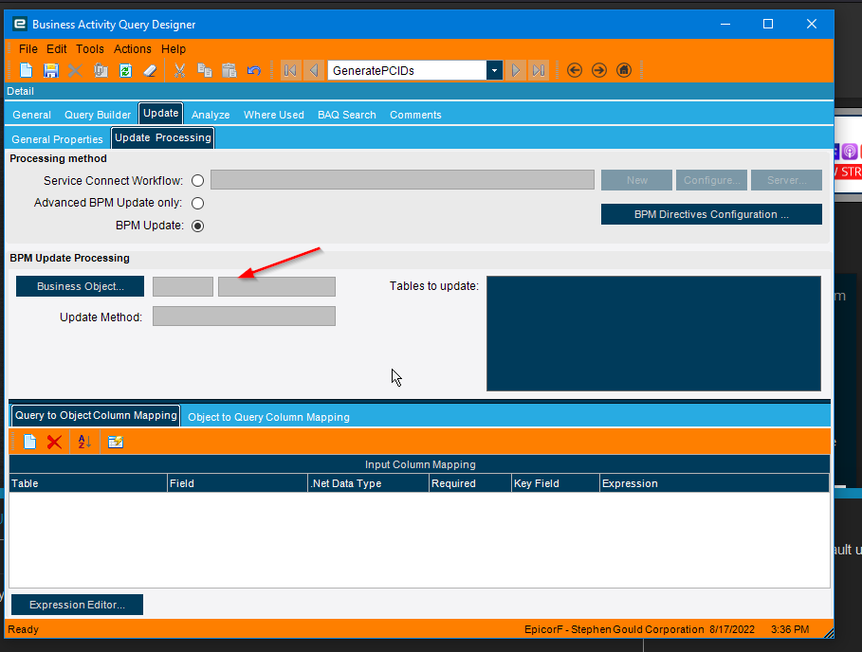This screenshot has height=652, width=862.
Task: Click the New document toolbar icon
Action: tap(26, 70)
